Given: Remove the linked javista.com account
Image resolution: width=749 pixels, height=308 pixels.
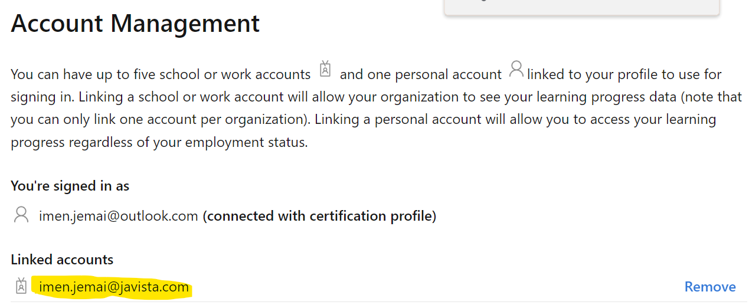Looking at the screenshot, I should [710, 287].
